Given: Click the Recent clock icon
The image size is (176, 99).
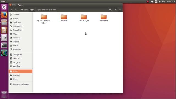Looking at the screenshot, I should pos(11,15).
